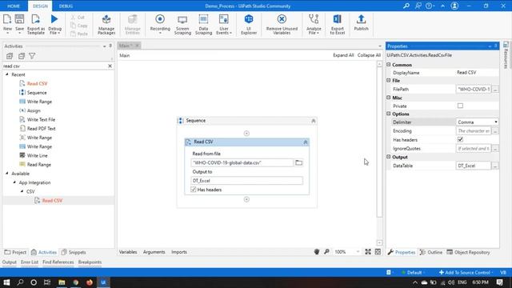Create a New file from ribbon
The height and width of the screenshot is (288, 512).
click(7, 24)
